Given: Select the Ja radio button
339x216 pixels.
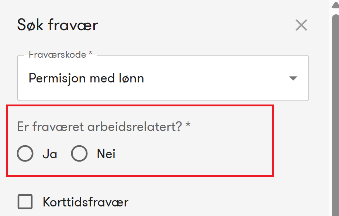Looking at the screenshot, I should (25, 153).
